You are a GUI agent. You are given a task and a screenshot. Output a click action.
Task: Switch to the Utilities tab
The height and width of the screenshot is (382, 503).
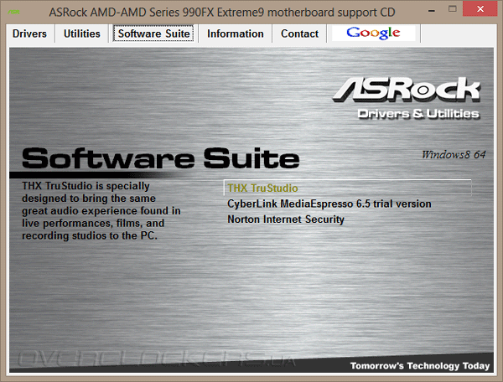82,34
